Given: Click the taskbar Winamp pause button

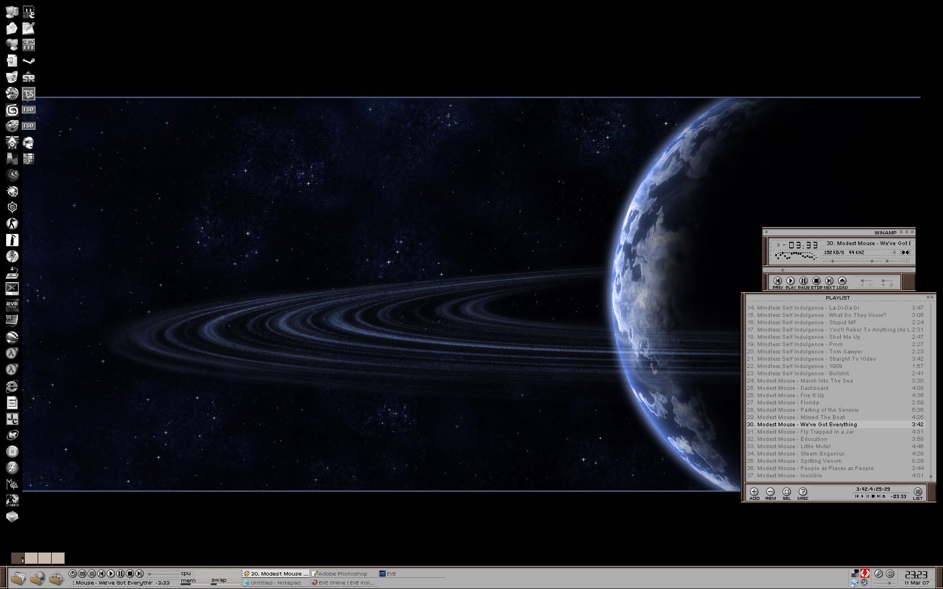Looking at the screenshot, I should 120,573.
